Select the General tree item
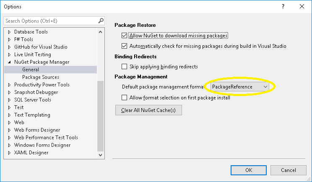Image resolution: width=312 pixels, height=182 pixels. tap(31, 70)
